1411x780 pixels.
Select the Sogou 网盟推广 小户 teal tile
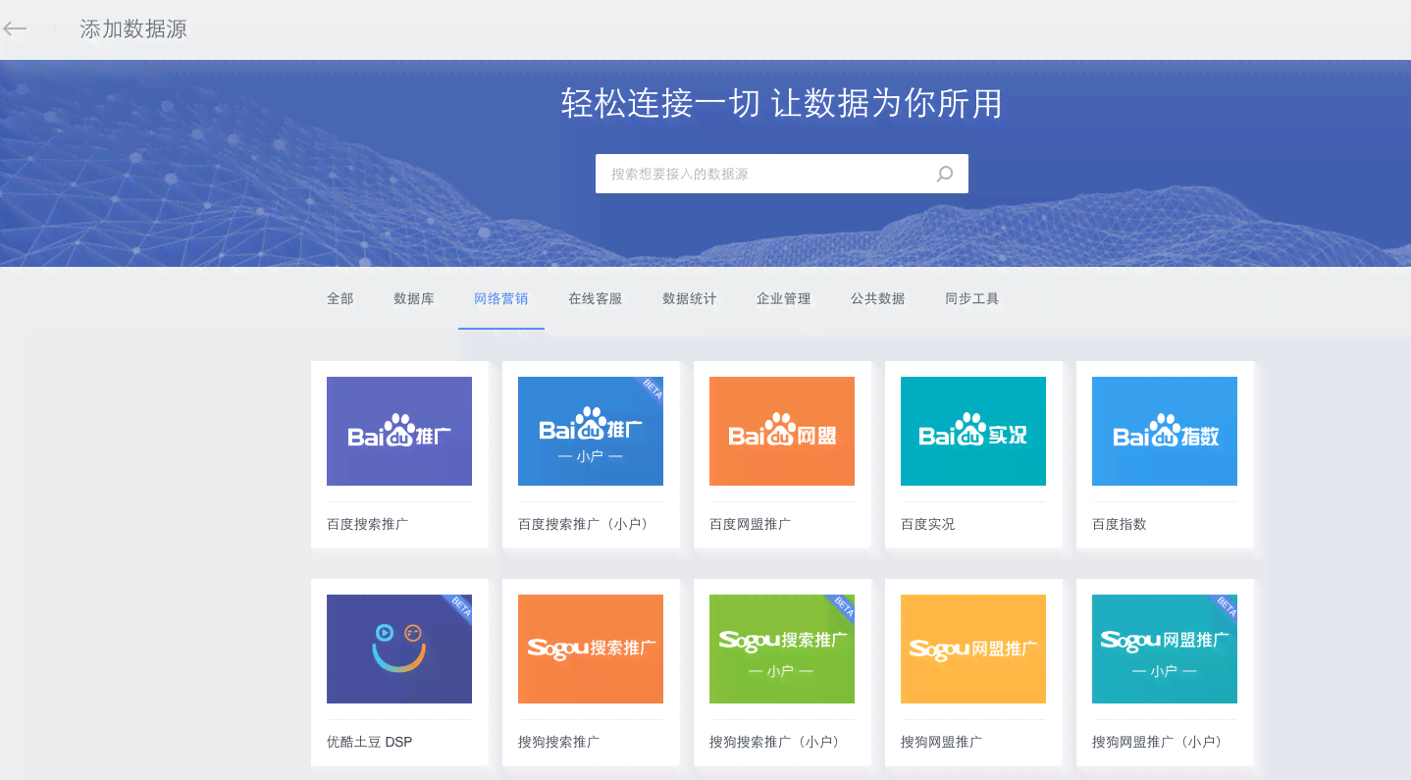click(1165, 649)
